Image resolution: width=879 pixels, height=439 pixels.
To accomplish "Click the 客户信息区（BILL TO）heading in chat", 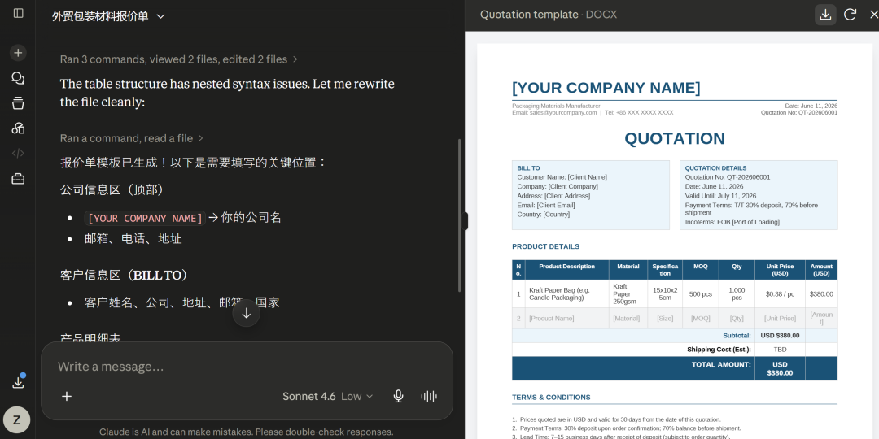I will 125,275.
